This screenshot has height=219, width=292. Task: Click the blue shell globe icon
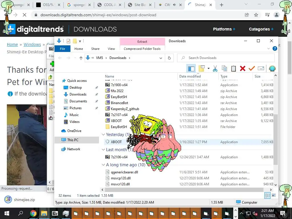coord(272,68)
